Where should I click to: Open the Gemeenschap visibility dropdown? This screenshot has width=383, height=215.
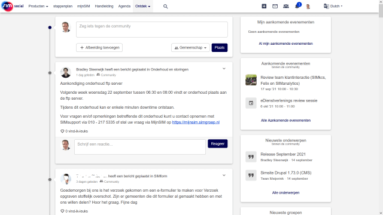(190, 48)
